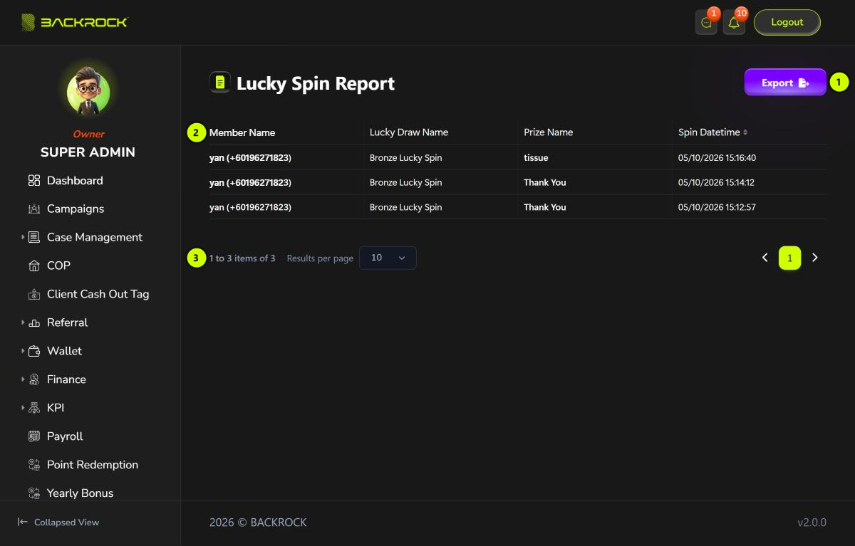Go to the previous page arrow
855x546 pixels.
pos(765,258)
